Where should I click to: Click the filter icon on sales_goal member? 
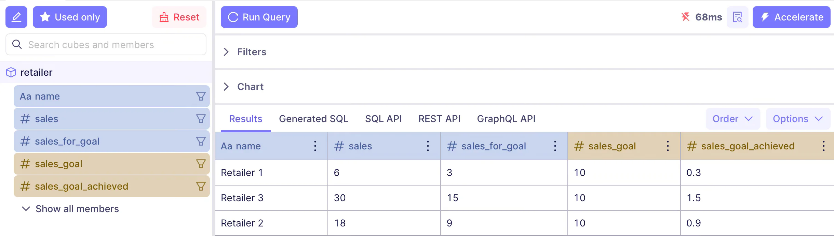tap(201, 164)
